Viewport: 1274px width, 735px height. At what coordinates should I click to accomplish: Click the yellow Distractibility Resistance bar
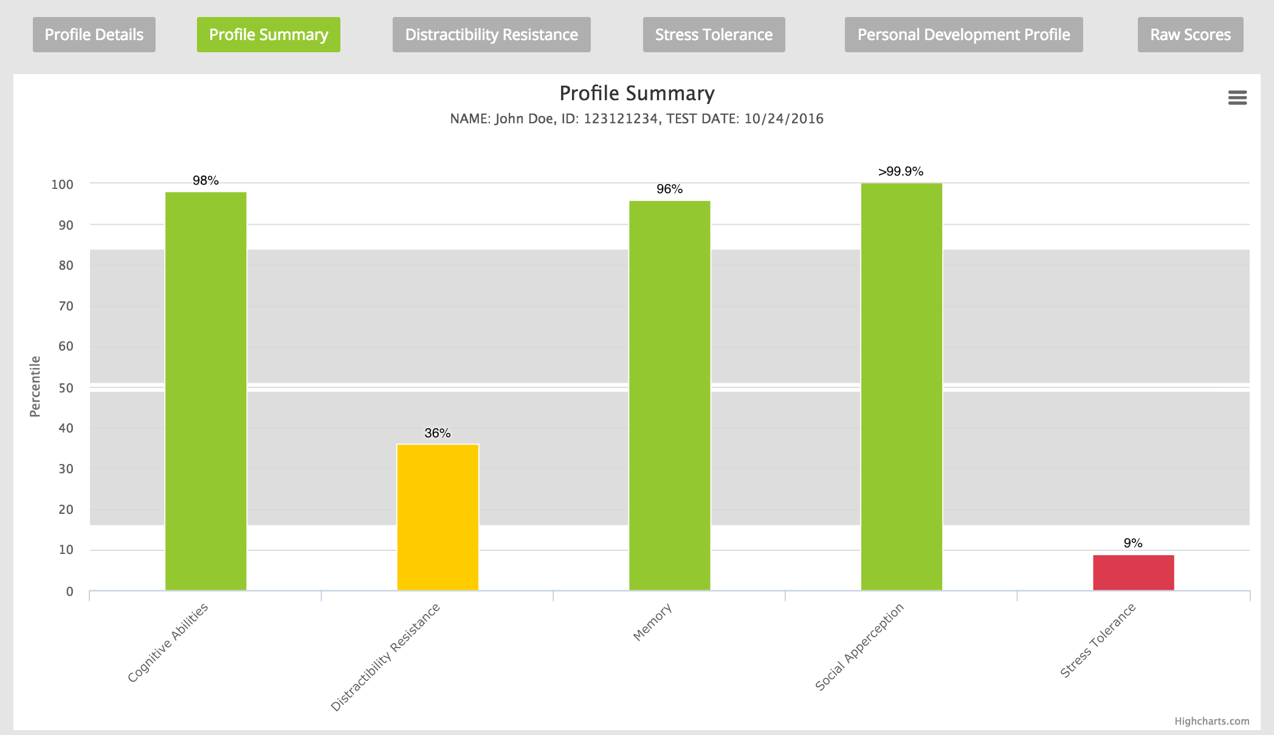[x=438, y=518]
